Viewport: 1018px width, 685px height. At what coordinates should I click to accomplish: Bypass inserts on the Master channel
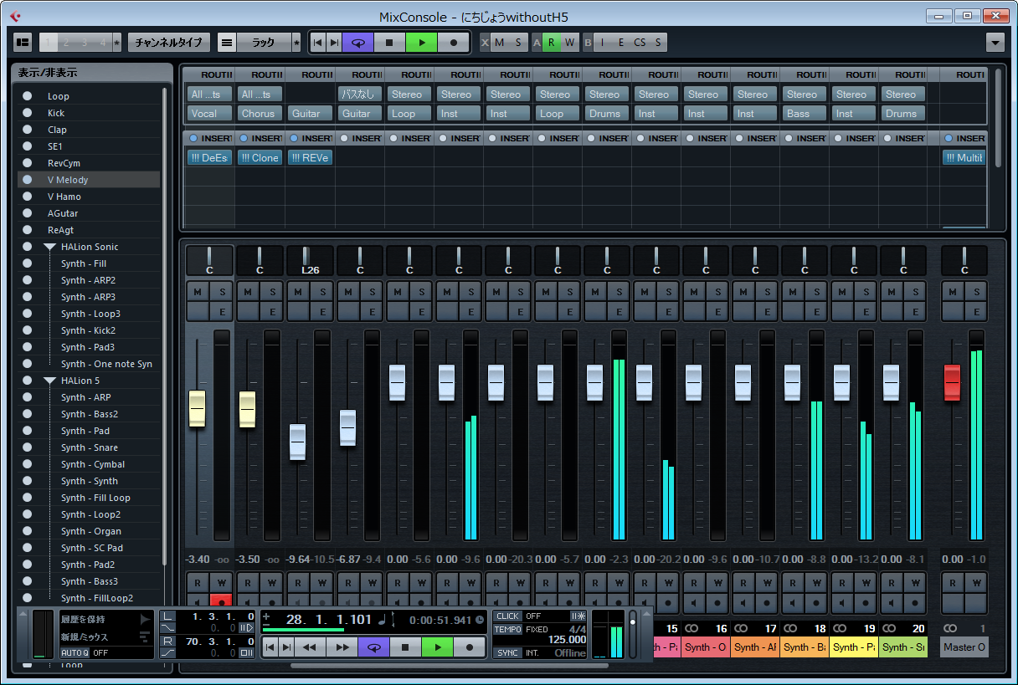(949, 138)
